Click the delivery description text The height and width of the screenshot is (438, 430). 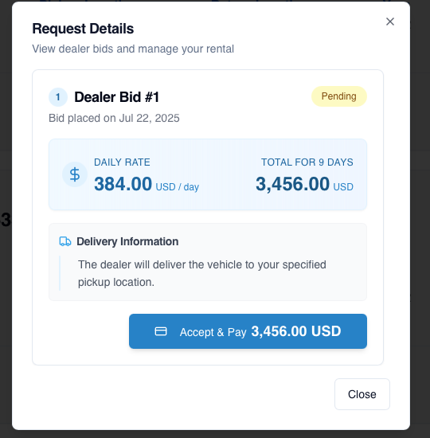[x=202, y=273]
